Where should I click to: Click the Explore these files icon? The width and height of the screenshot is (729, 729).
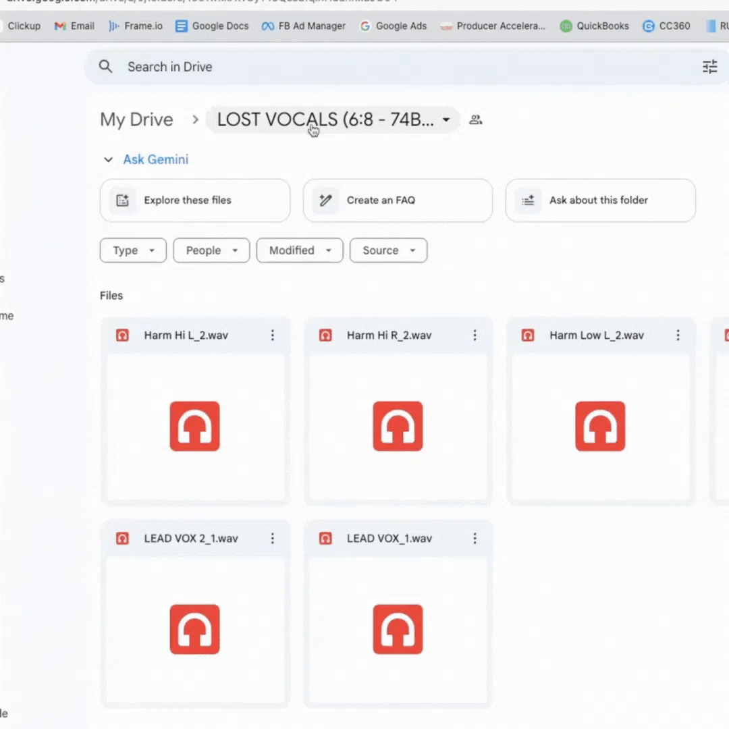122,200
